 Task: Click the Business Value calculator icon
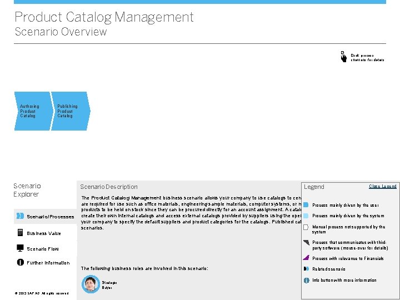pos(20,232)
